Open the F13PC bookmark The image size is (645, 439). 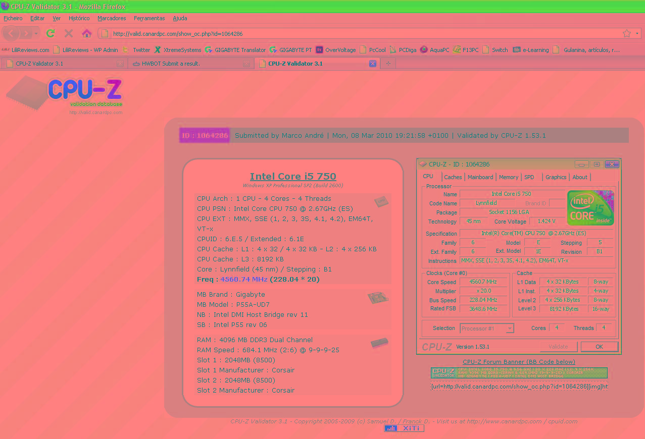click(x=466, y=50)
